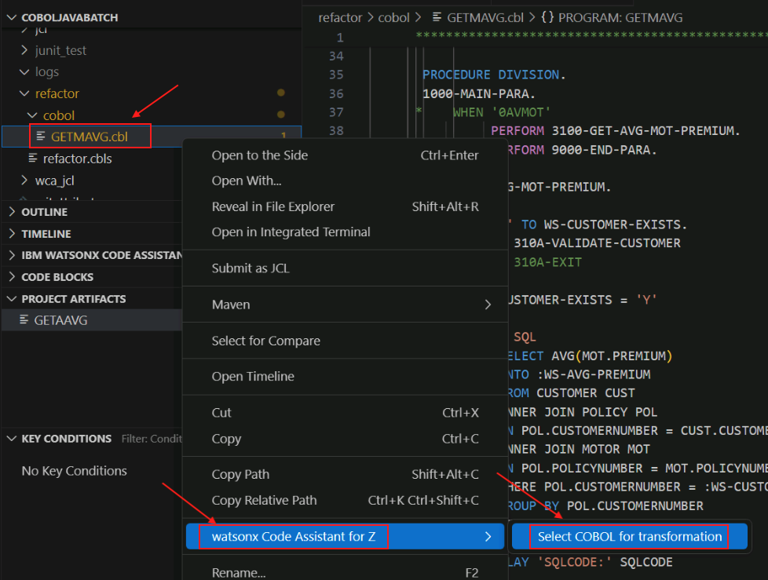This screenshot has width=768, height=580.
Task: Collapse the COBOLJAVABATCH explorer section
Action: tap(12, 17)
